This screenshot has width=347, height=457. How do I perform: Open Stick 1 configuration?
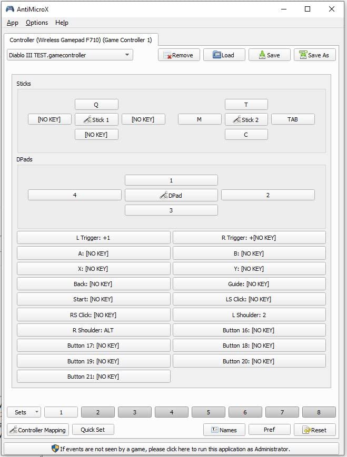96,119
